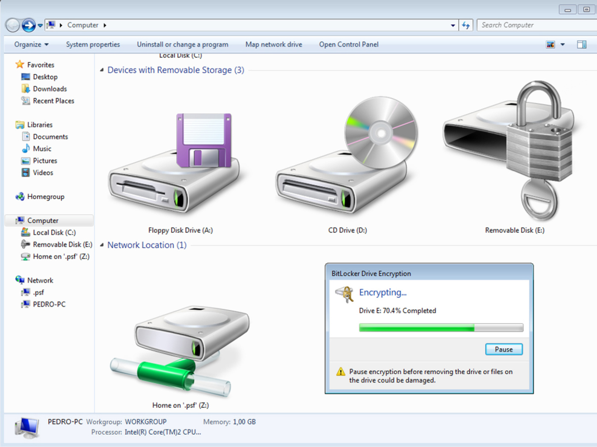Click the forward navigation arrow button

29,26
